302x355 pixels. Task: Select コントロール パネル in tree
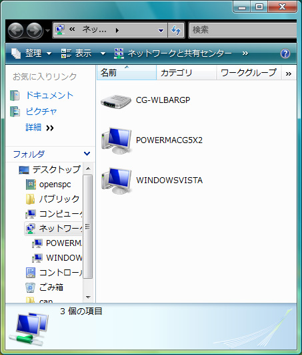tap(61, 272)
